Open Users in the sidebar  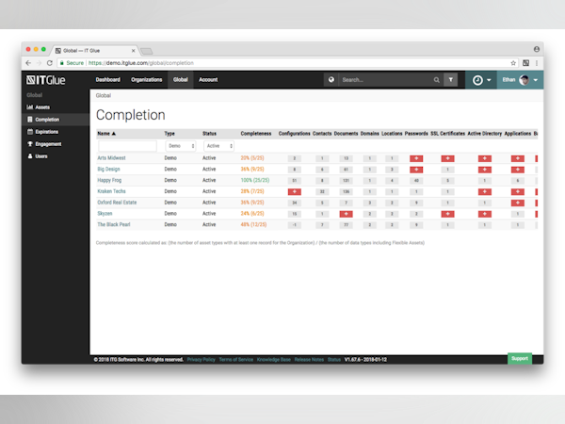click(41, 156)
